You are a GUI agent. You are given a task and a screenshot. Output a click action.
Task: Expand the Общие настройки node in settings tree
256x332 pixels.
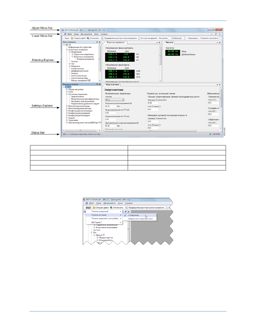coord(67,90)
